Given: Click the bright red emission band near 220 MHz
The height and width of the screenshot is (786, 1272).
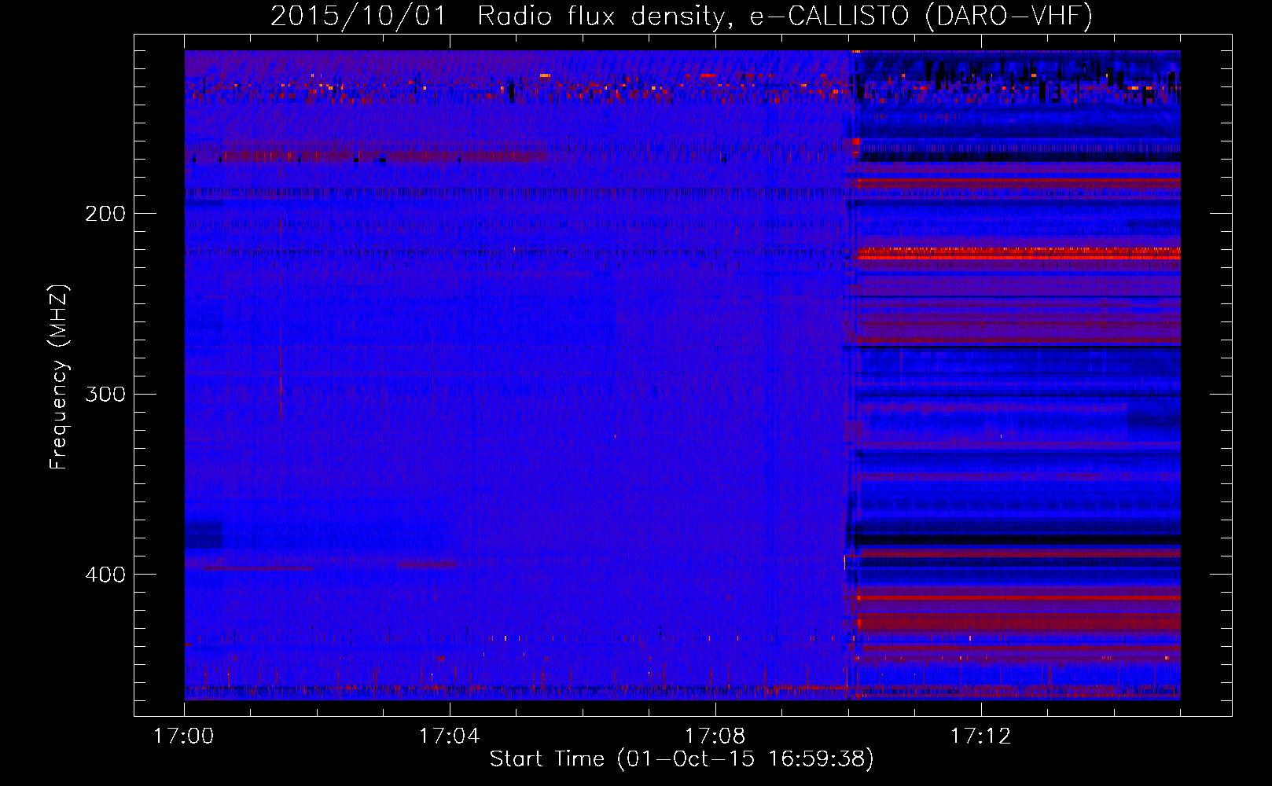Looking at the screenshot, I should tap(1019, 253).
